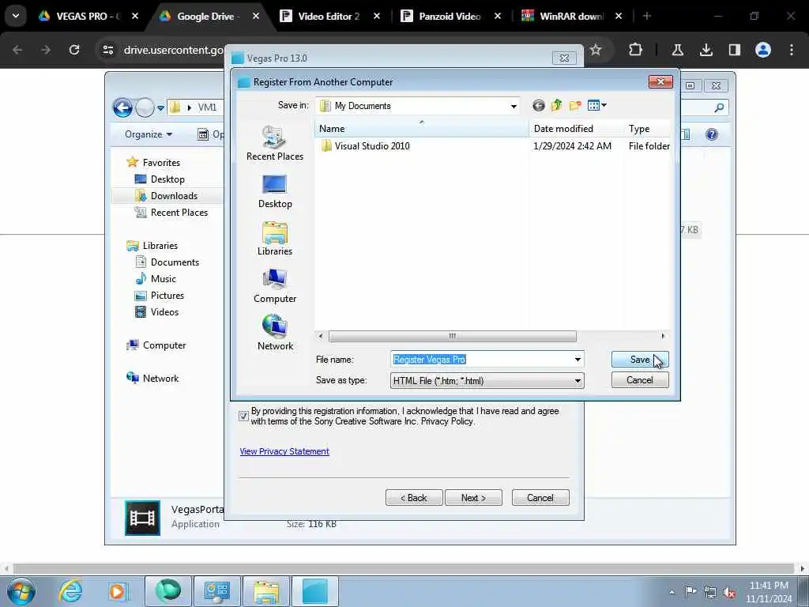
Task: Select Libraries in the dialog places bar
Action: [274, 239]
